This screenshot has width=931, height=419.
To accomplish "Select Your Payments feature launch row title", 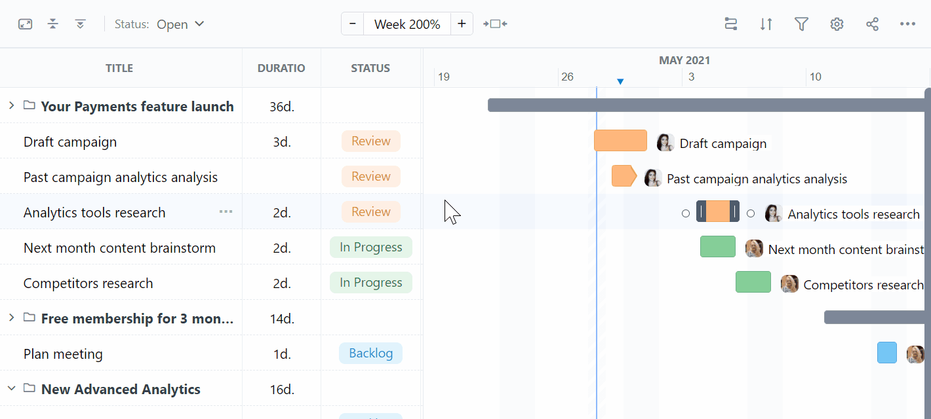I will 137,107.
